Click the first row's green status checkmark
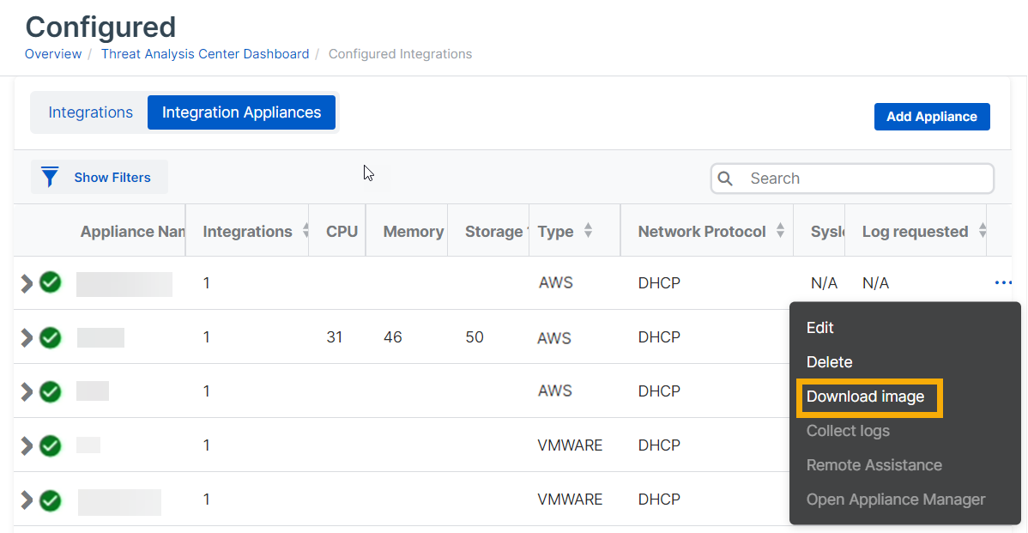The height and width of the screenshot is (533, 1028). point(51,282)
